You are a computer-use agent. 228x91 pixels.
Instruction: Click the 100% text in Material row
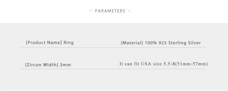[151, 43]
